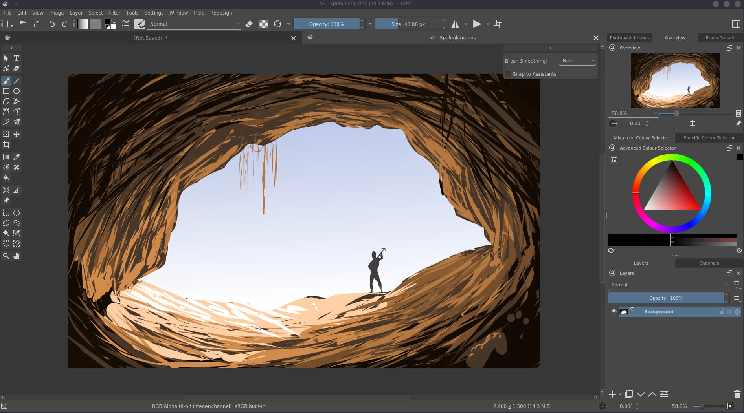This screenshot has height=413, width=744.
Task: Select the Rectangle tool
Action: 6,91
